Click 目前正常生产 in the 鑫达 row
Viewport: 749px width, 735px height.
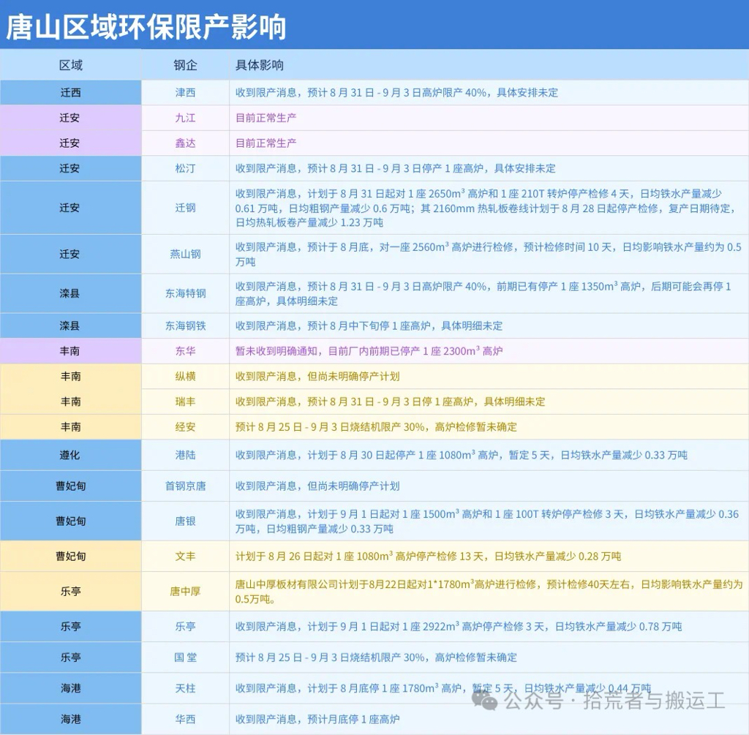pyautogui.click(x=266, y=143)
